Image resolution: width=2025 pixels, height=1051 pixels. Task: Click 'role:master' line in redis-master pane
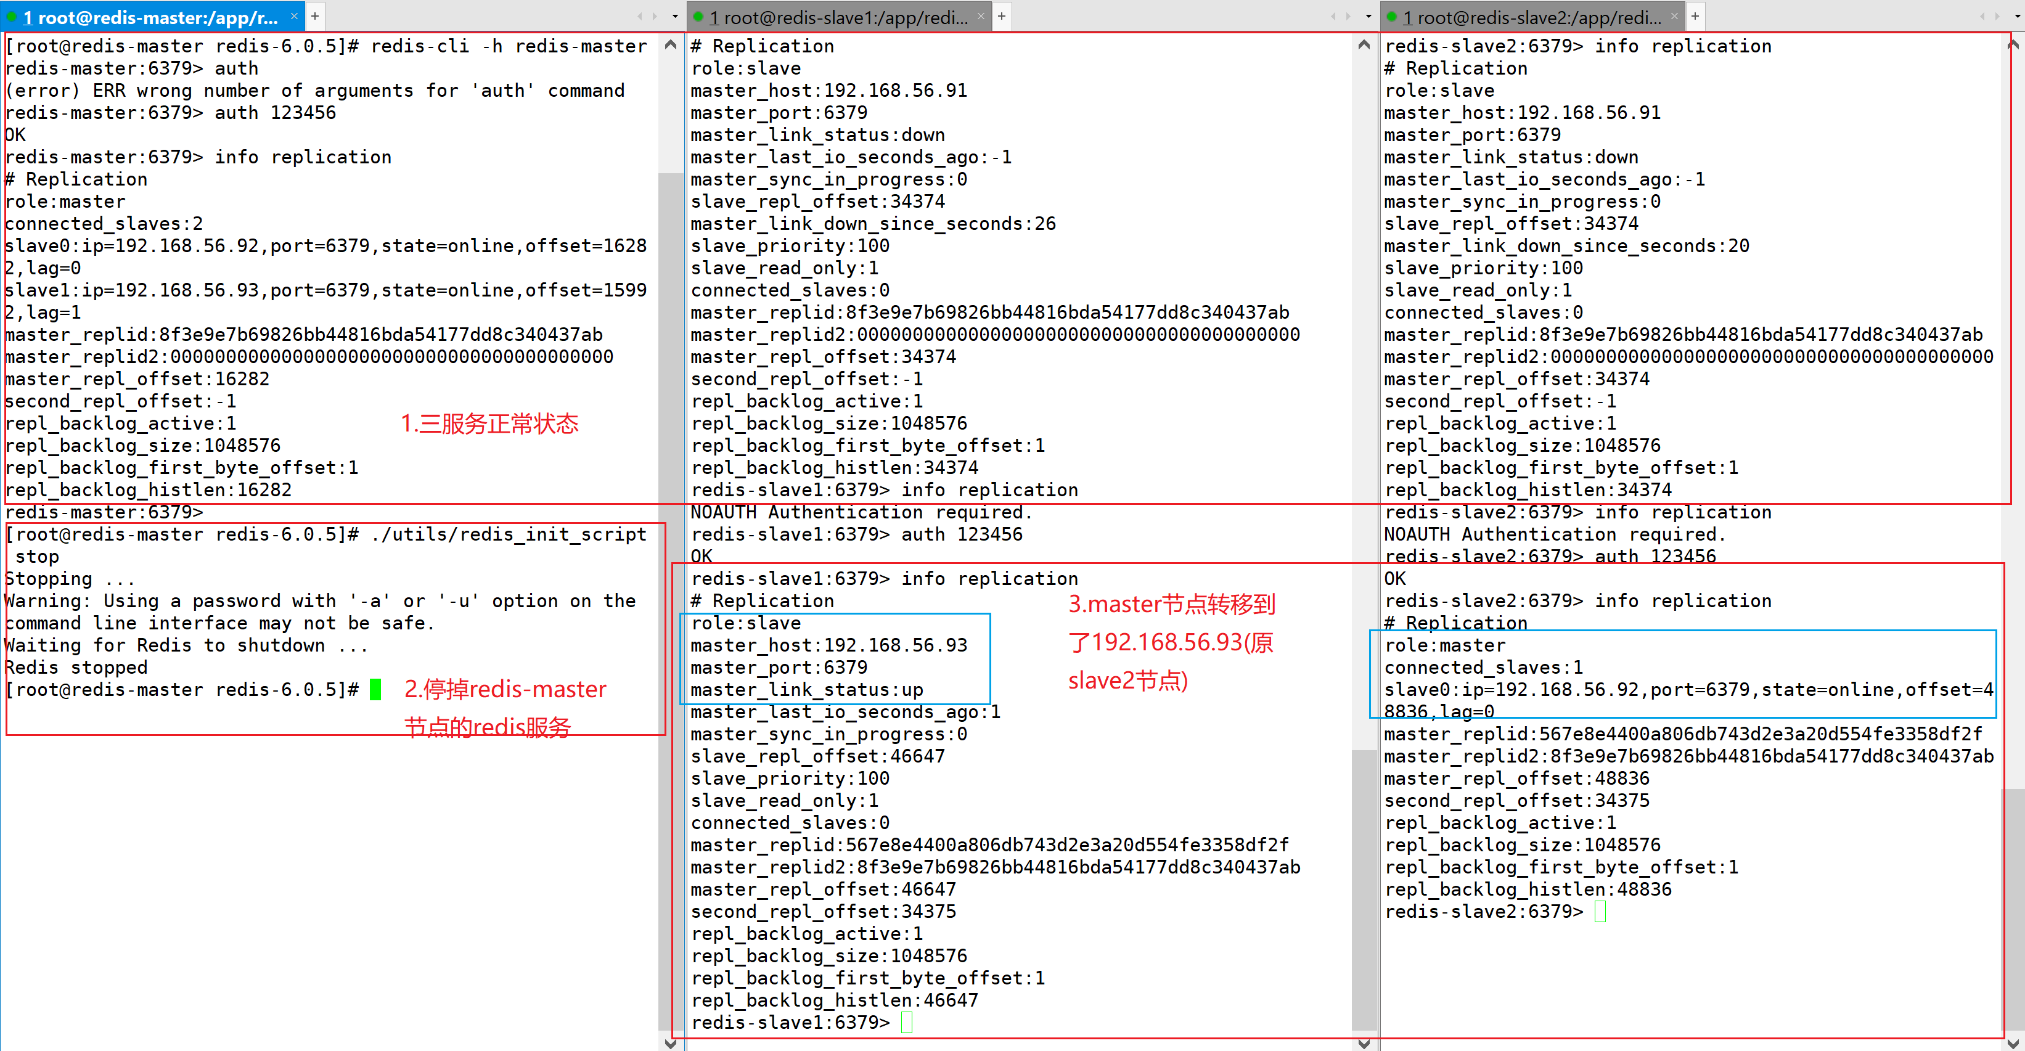65,201
